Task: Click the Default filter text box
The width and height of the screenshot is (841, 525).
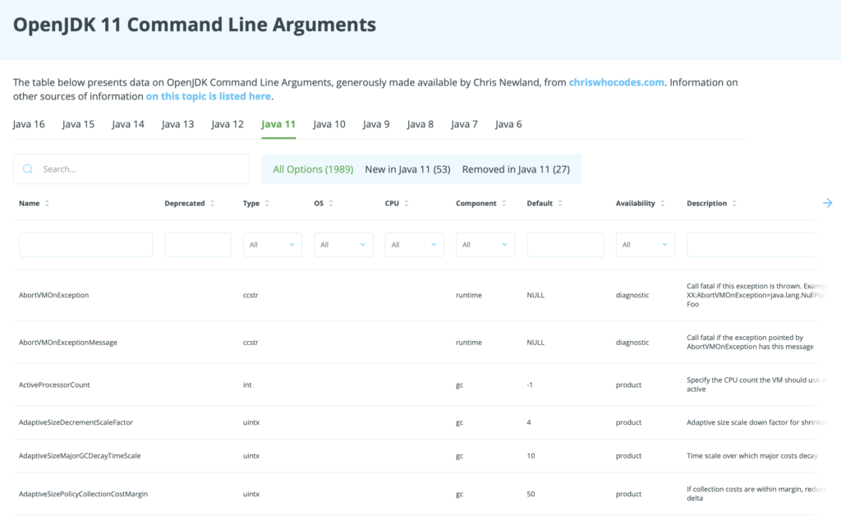Action: 565,245
